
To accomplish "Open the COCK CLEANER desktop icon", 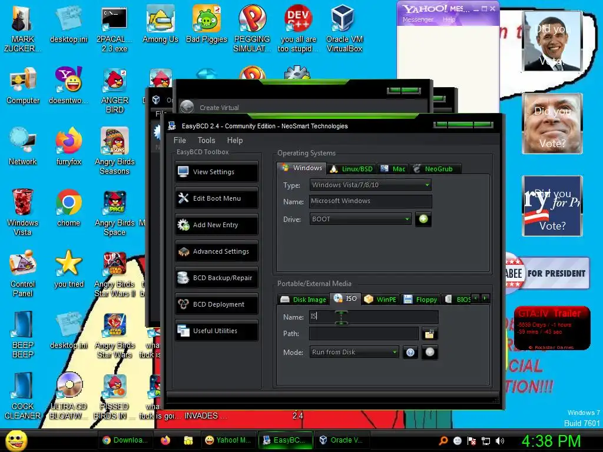I will [x=23, y=395].
